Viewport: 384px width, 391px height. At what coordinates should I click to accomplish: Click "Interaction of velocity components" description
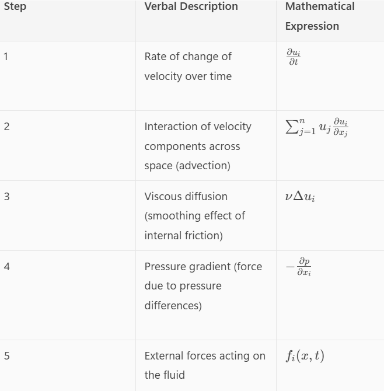(197, 137)
